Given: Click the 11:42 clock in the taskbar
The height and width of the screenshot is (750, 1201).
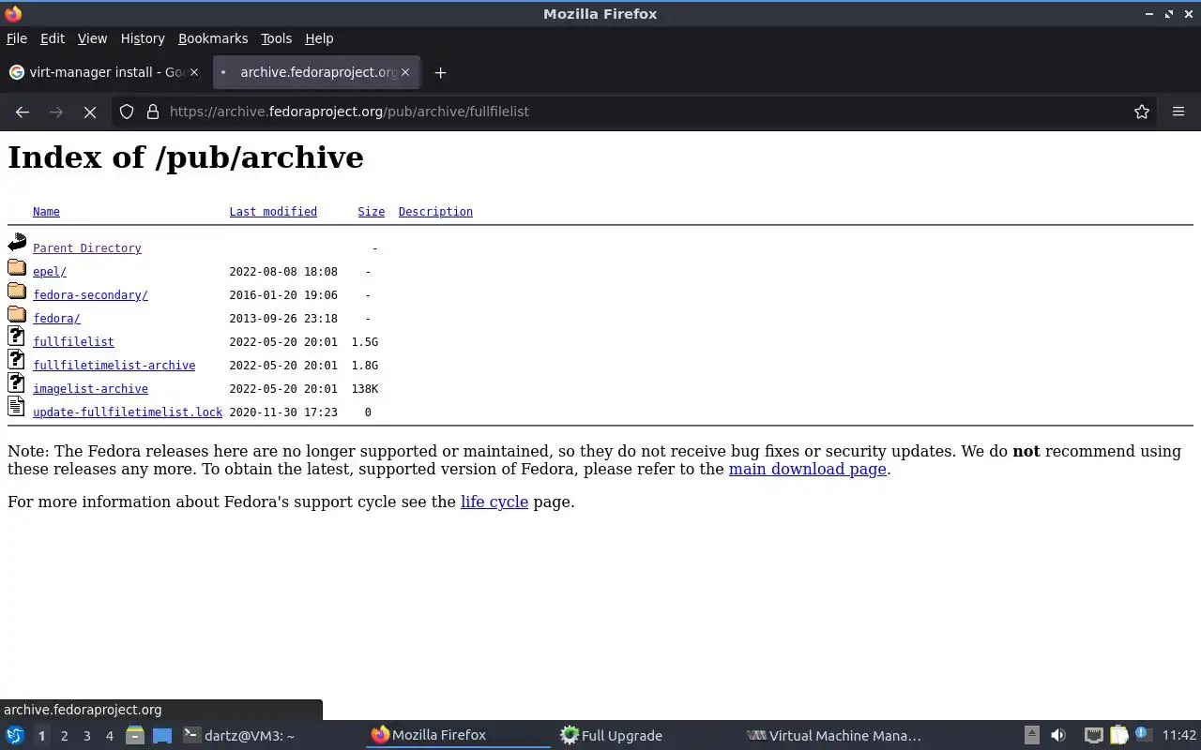Looking at the screenshot, I should tap(1179, 736).
